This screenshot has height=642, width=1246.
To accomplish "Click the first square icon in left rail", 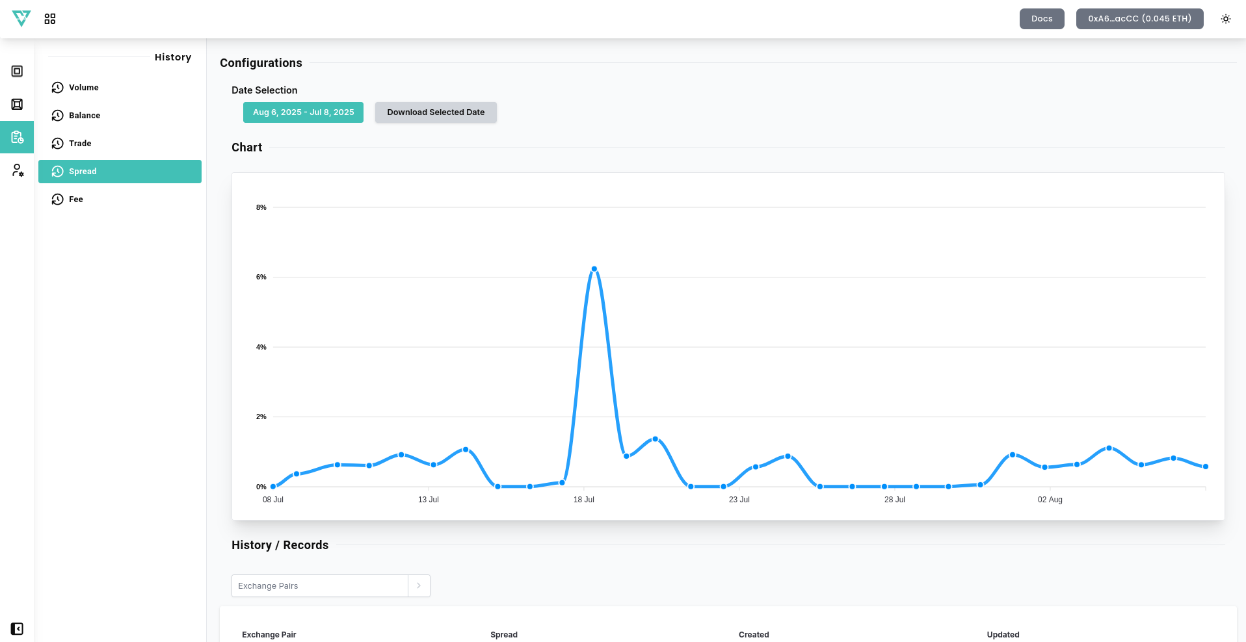I will pyautogui.click(x=17, y=71).
